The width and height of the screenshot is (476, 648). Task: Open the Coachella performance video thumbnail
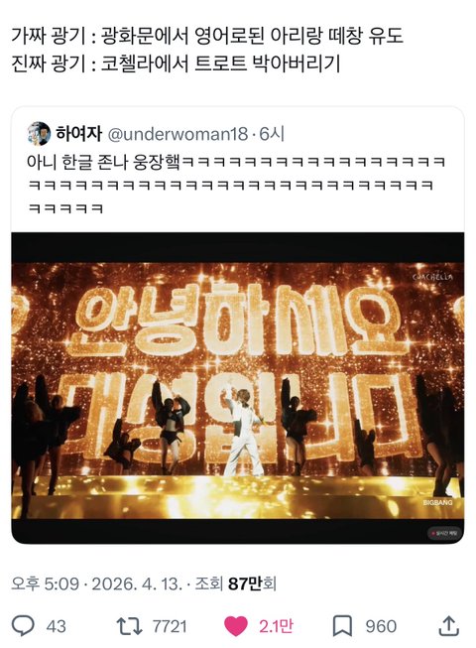(x=238, y=388)
